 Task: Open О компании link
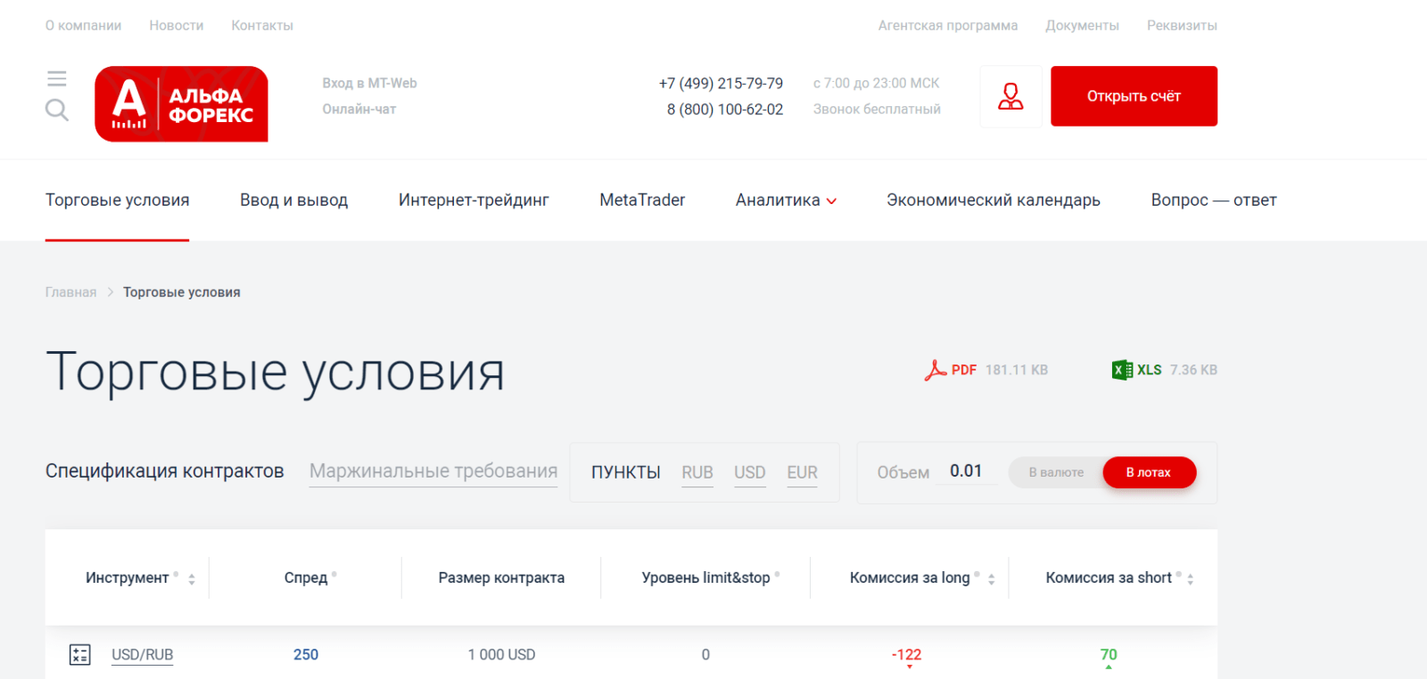click(x=83, y=26)
